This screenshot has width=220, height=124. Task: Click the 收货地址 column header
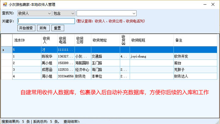105,40
